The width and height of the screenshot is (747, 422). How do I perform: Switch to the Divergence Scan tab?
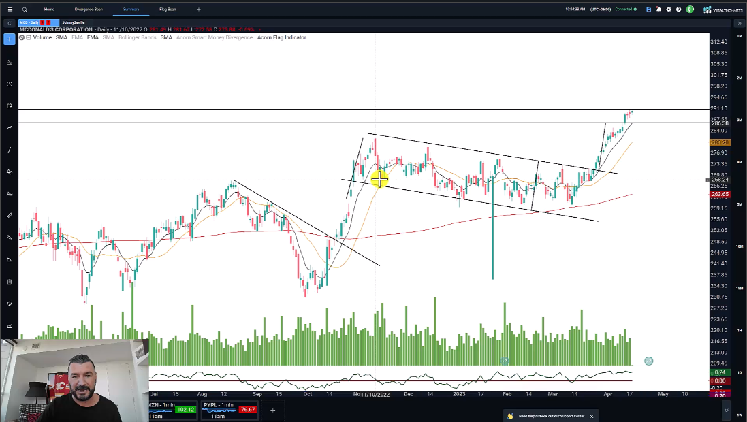89,10
